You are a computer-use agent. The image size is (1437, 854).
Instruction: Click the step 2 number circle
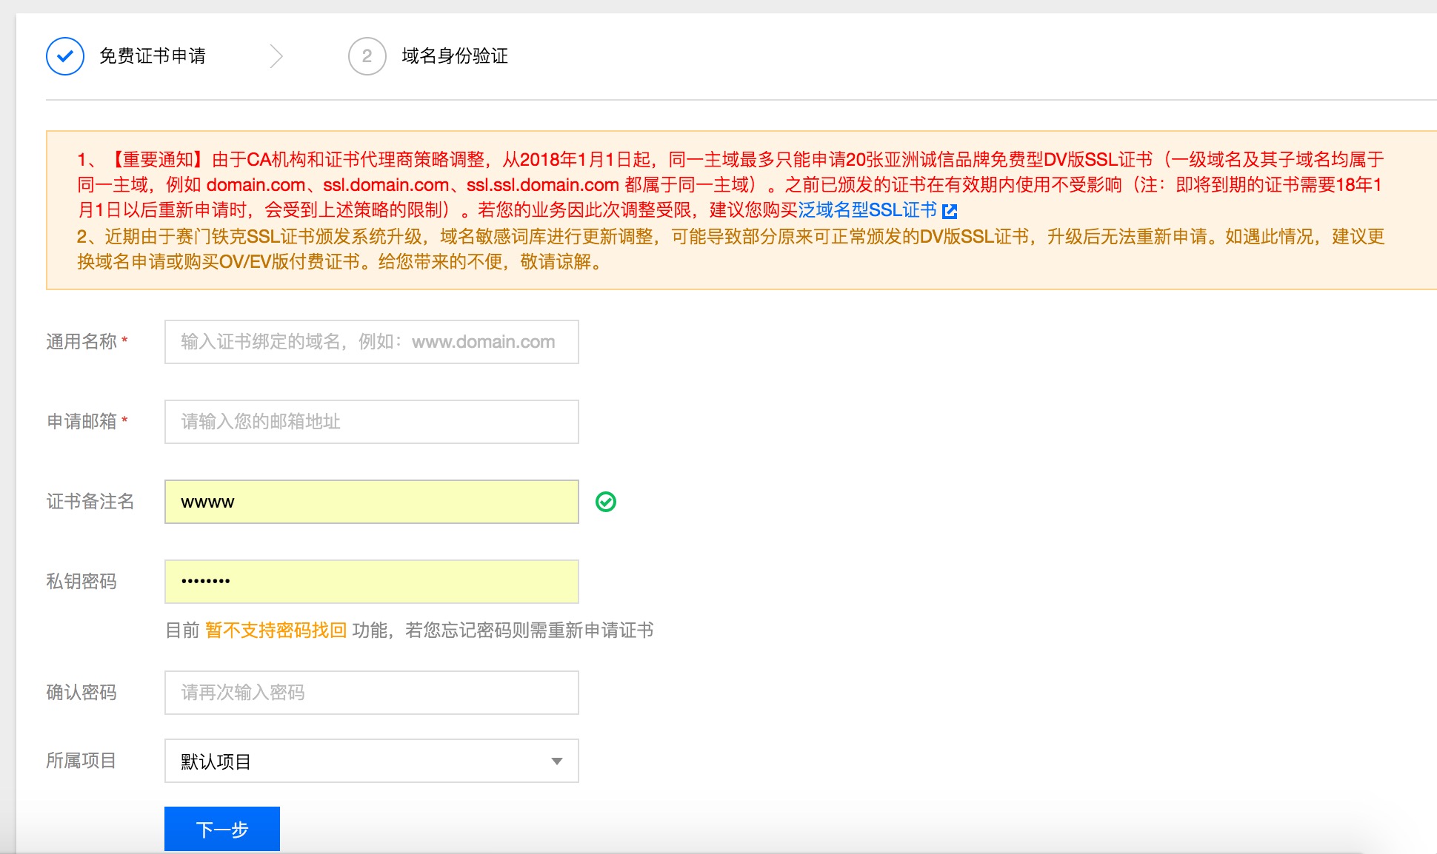(367, 56)
